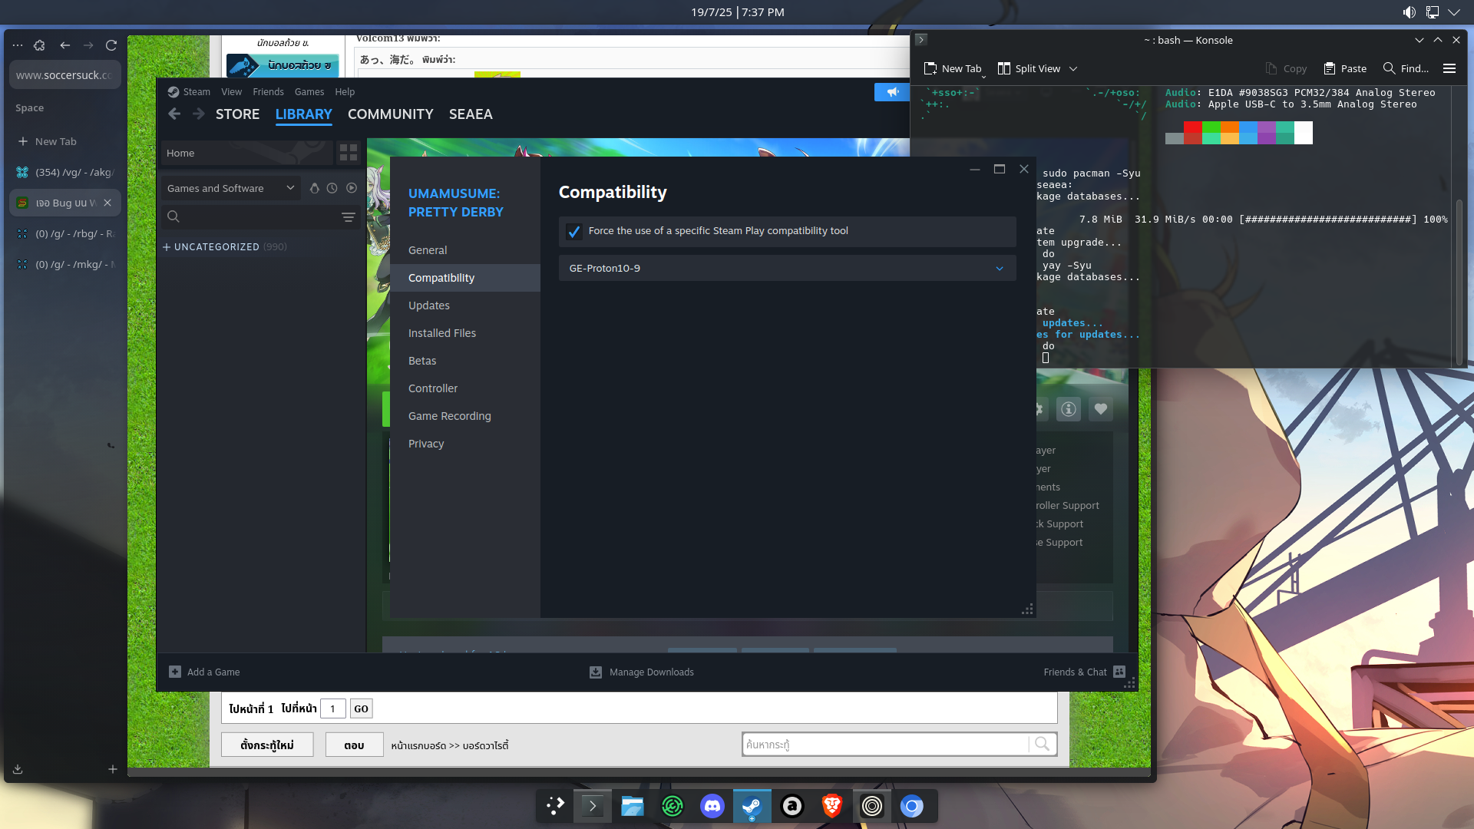This screenshot has height=829, width=1474.
Task: Toggle the Linux penguin filter in Steam library
Action: pos(314,188)
